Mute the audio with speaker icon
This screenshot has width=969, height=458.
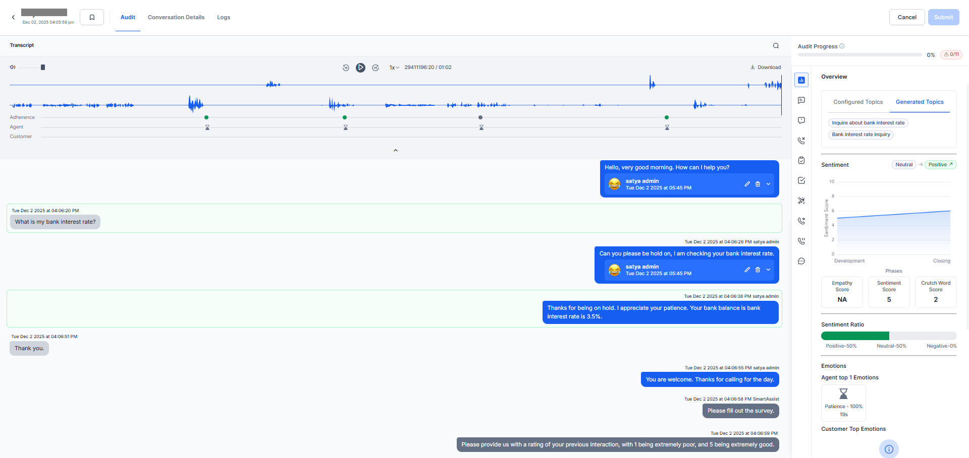coord(13,67)
